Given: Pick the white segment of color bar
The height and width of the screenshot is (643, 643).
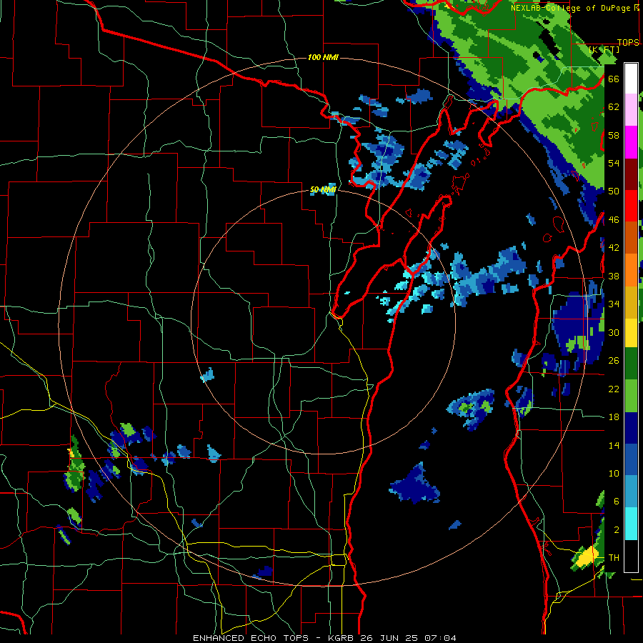Looking at the screenshot, I should (631, 79).
